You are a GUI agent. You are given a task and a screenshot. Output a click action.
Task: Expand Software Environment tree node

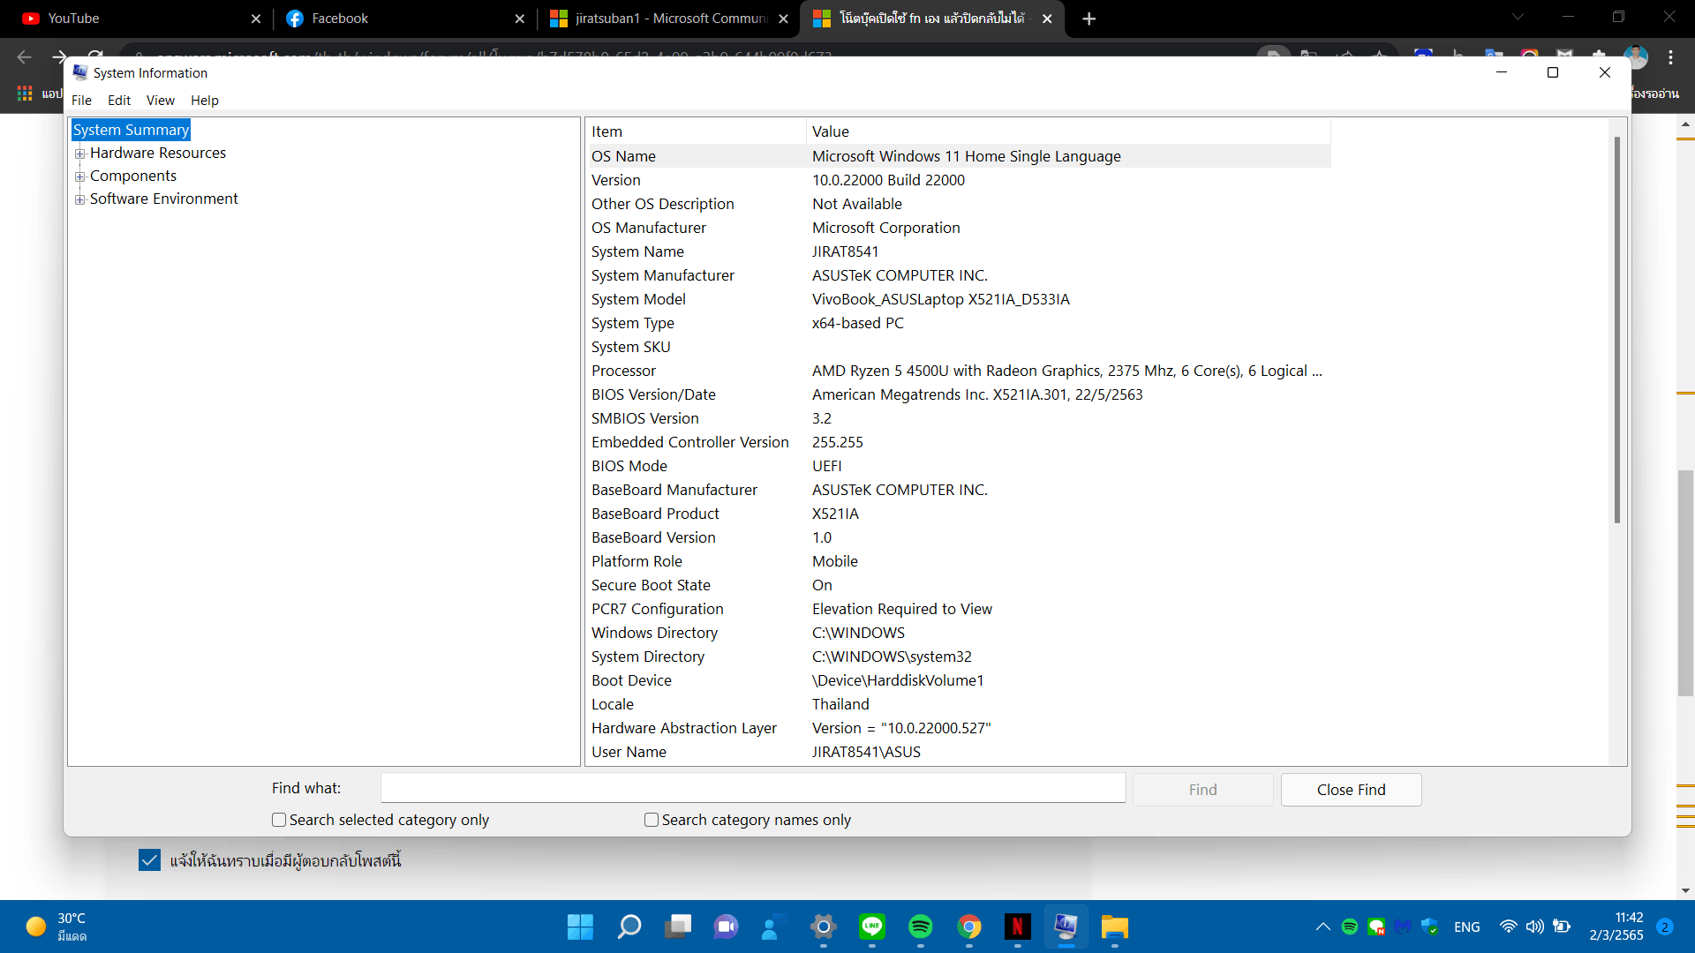coord(80,199)
